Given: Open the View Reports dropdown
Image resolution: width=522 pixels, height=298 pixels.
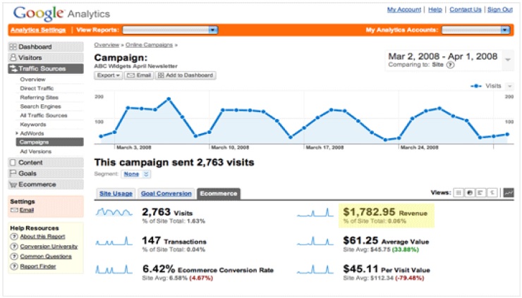Looking at the screenshot, I should point(170,30).
